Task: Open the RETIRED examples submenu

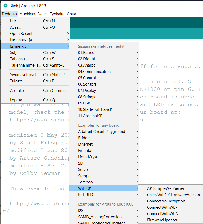Action: pyautogui.click(x=104, y=195)
